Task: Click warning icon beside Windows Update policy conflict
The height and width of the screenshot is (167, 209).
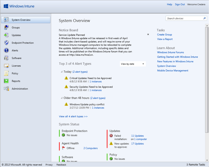Action: coord(66,104)
